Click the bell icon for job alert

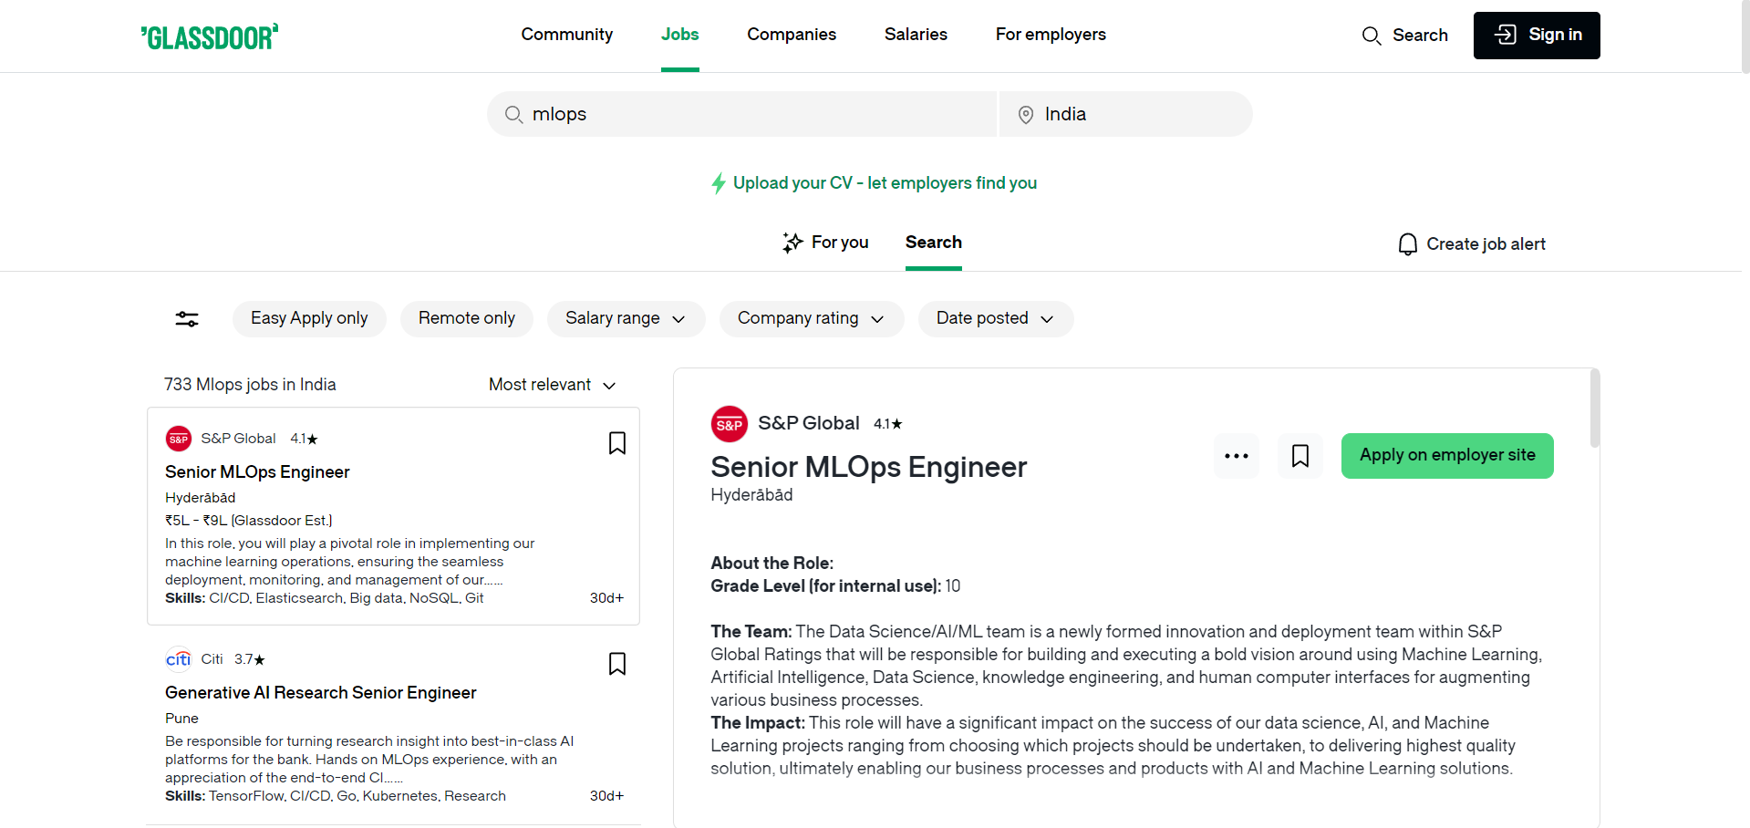tap(1408, 243)
